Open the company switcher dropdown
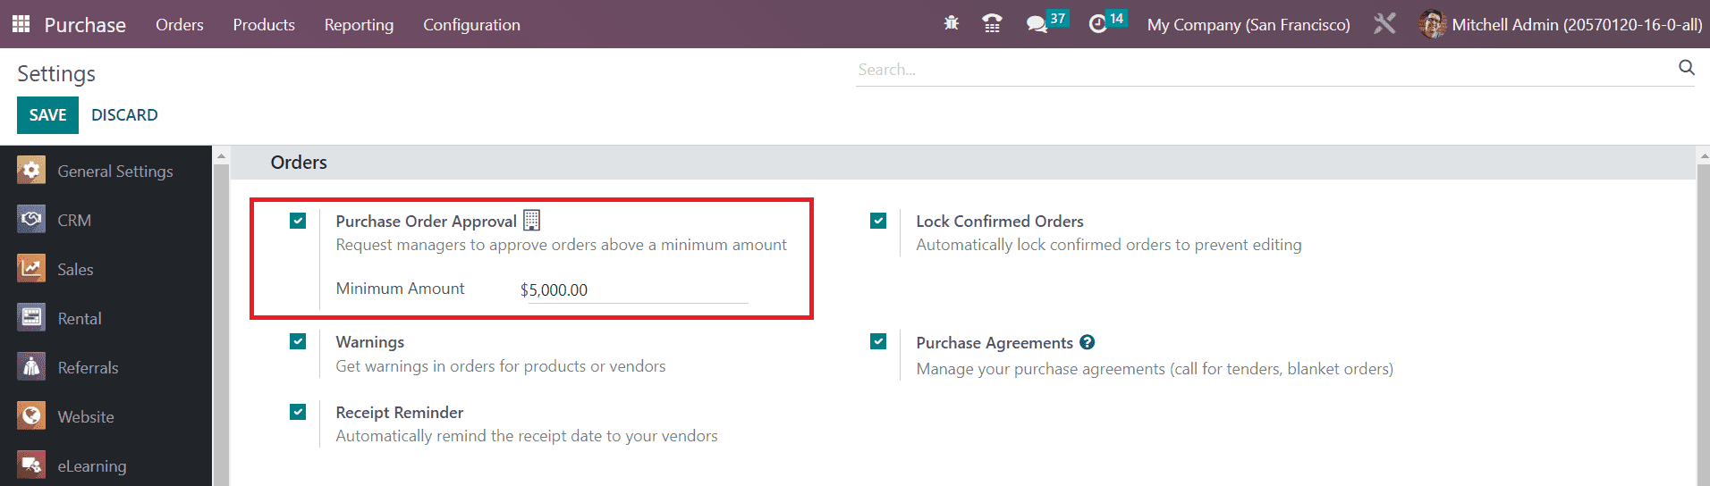This screenshot has height=486, width=1710. 1248,25
